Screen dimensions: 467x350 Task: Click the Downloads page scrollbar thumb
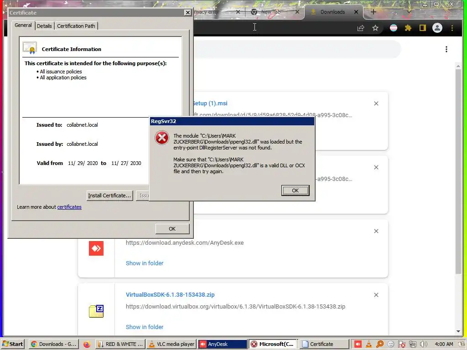click(x=458, y=171)
